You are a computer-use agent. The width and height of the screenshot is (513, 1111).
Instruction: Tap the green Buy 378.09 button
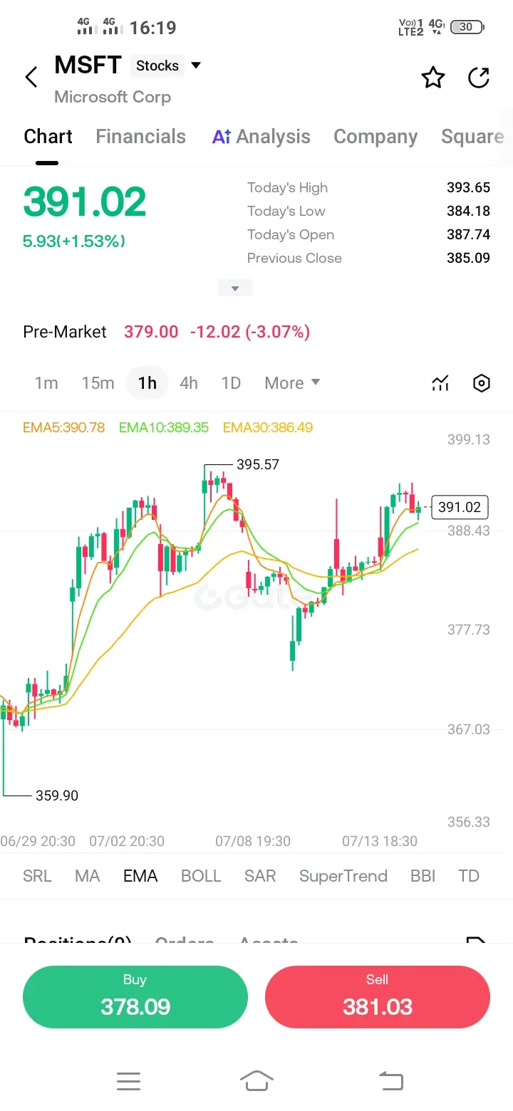tap(135, 997)
